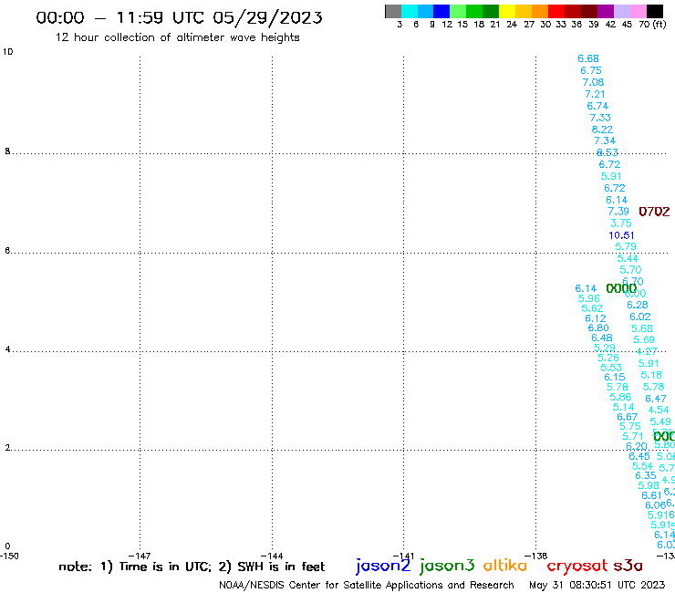Screen dimensions: 675x593
Task: Click the wave height value 5.29
Action: tap(605, 348)
